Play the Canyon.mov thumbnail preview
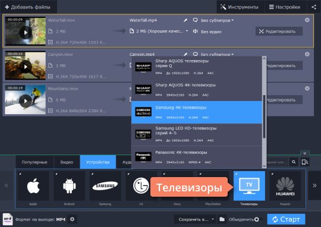The width and height of the screenshot is (321, 227). (26, 67)
